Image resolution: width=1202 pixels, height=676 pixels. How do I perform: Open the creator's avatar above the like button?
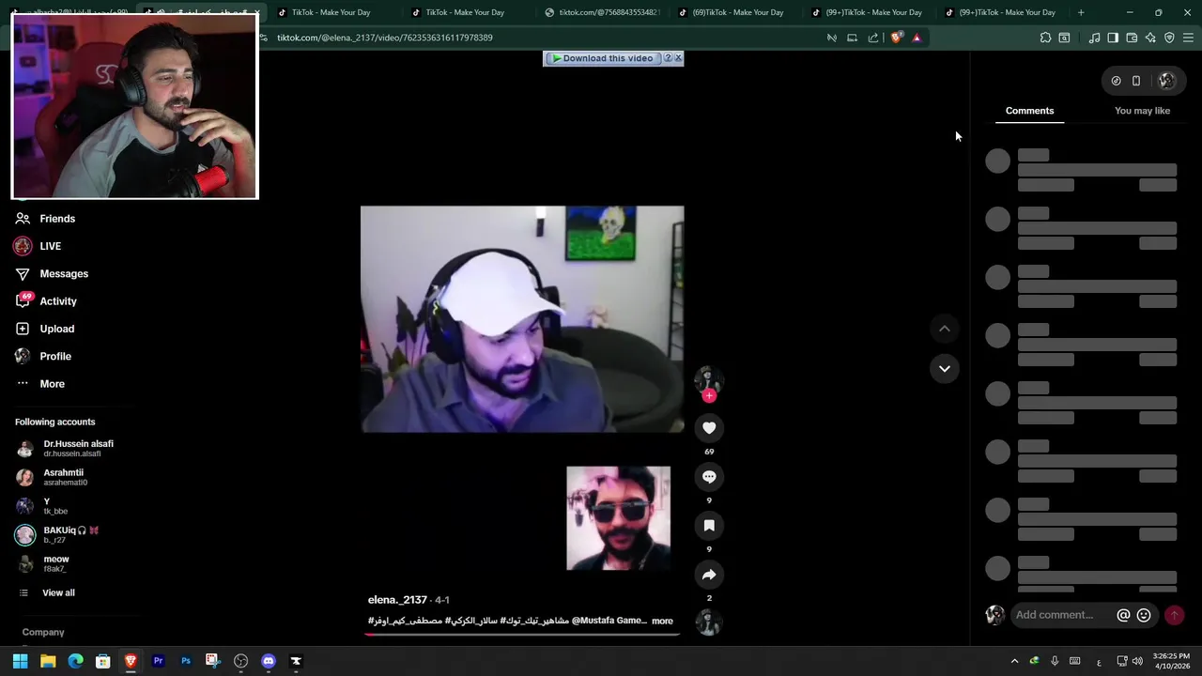click(x=708, y=378)
